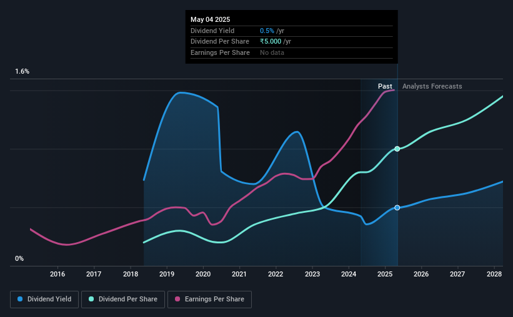
Task: Click the 2018 x-axis label
Action: [x=131, y=274]
